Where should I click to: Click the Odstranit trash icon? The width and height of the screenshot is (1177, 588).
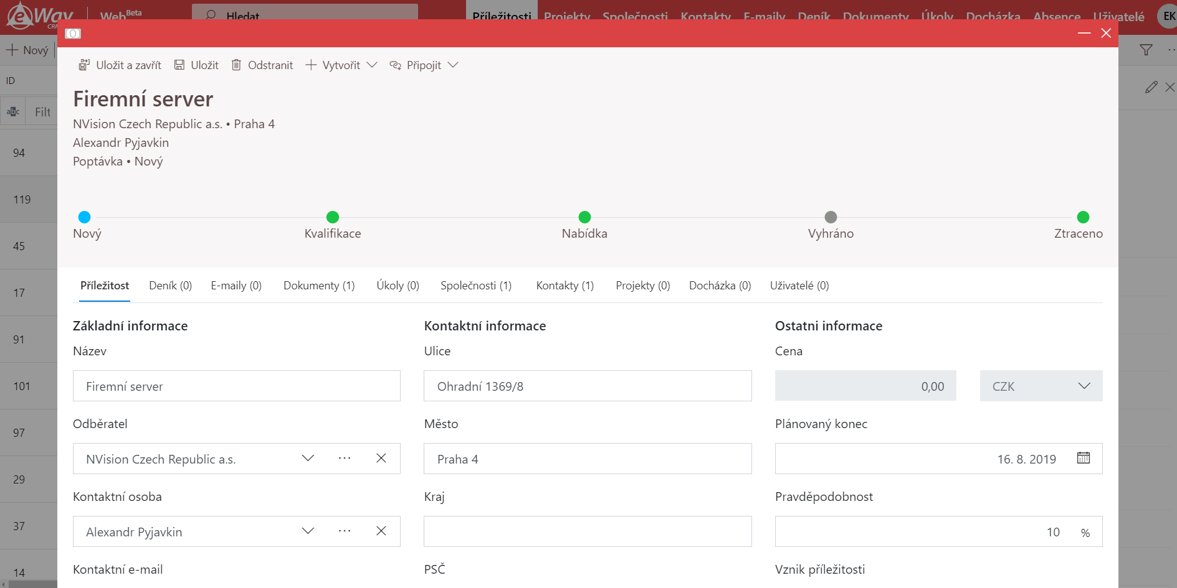[236, 65]
